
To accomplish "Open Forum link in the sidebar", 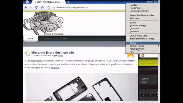I will [144, 82].
